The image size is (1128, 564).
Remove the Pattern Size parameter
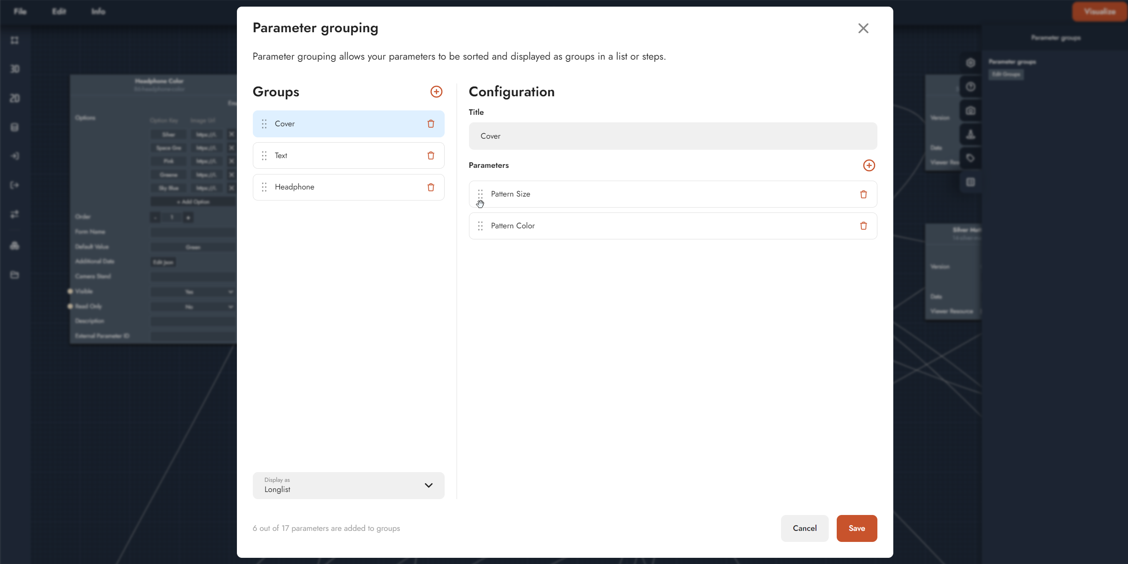click(x=863, y=194)
